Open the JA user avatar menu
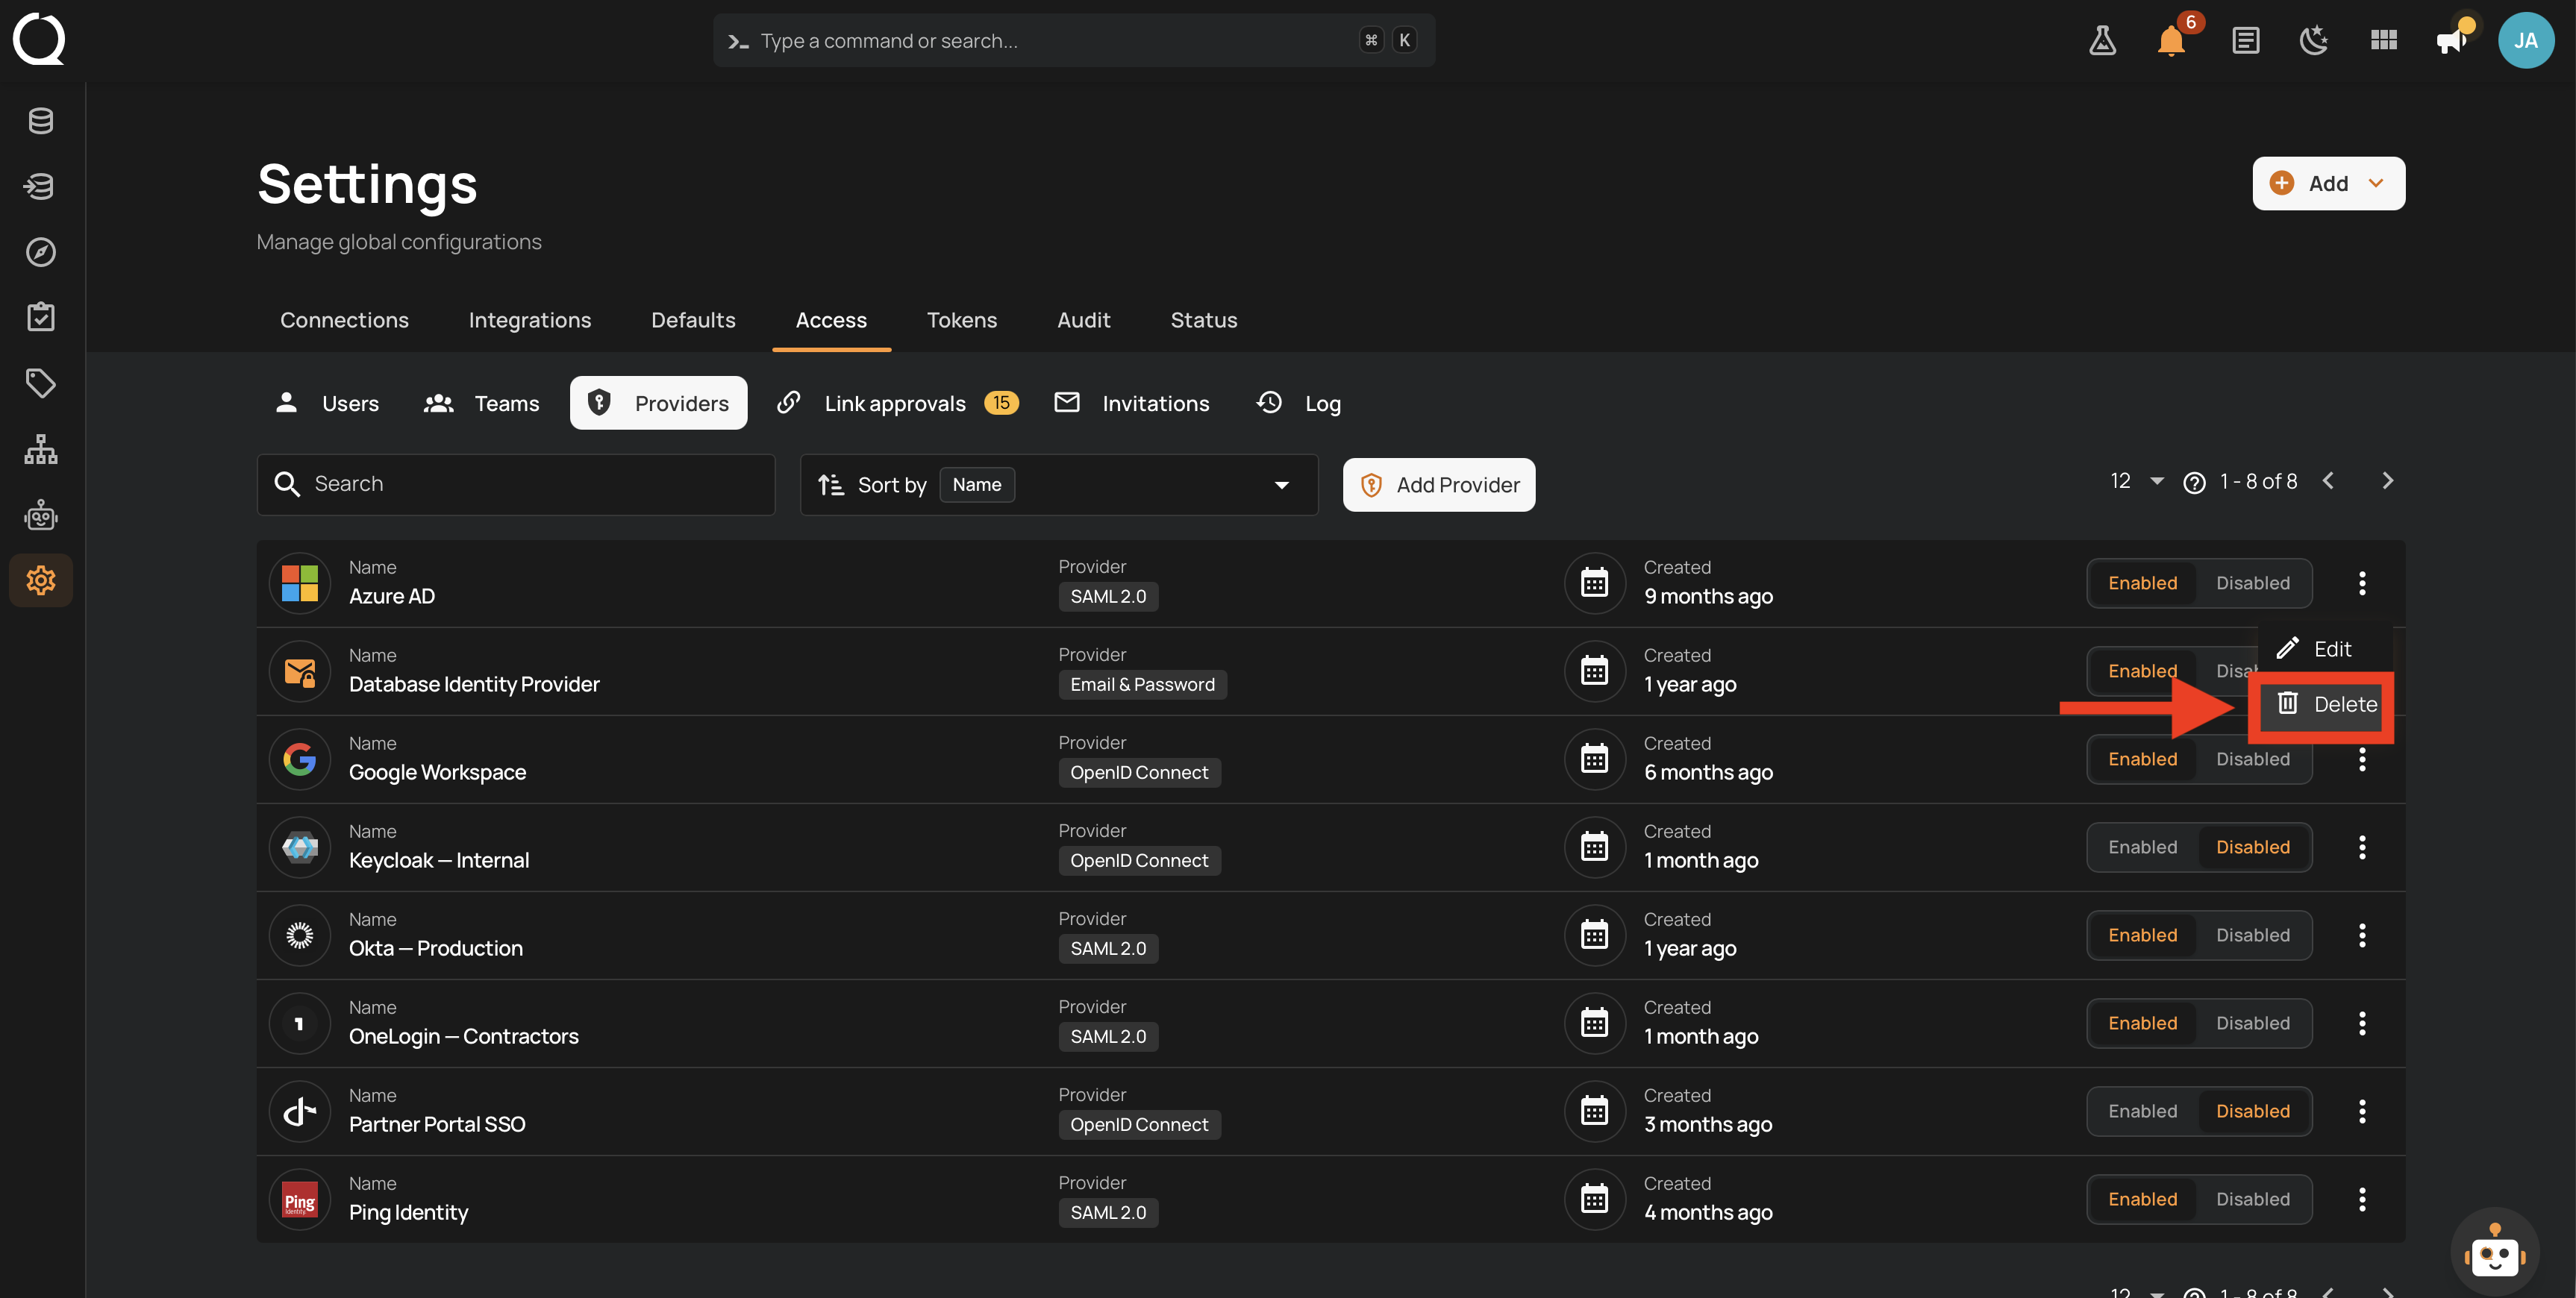 pyautogui.click(x=2526, y=41)
